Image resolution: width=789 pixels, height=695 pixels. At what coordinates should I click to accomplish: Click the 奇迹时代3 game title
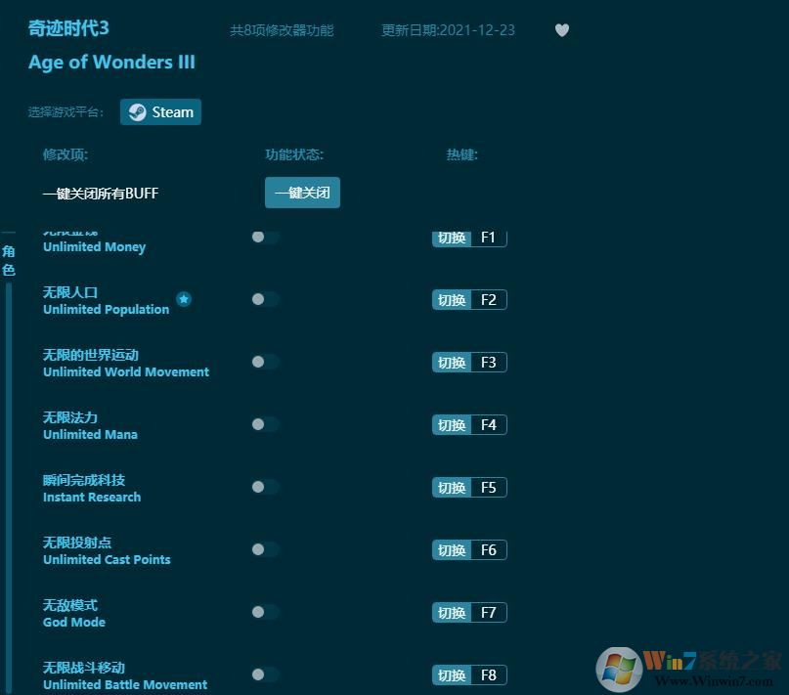[x=68, y=28]
